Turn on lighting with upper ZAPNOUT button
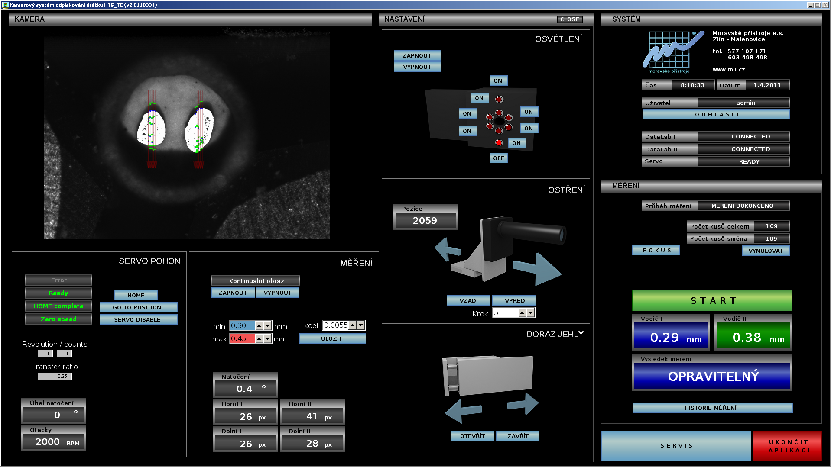The height and width of the screenshot is (467, 831). click(417, 56)
